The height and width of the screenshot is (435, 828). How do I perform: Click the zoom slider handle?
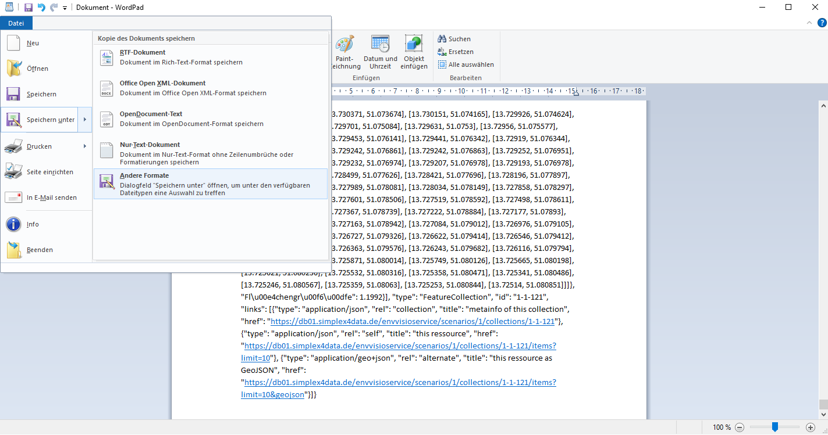pyautogui.click(x=774, y=427)
